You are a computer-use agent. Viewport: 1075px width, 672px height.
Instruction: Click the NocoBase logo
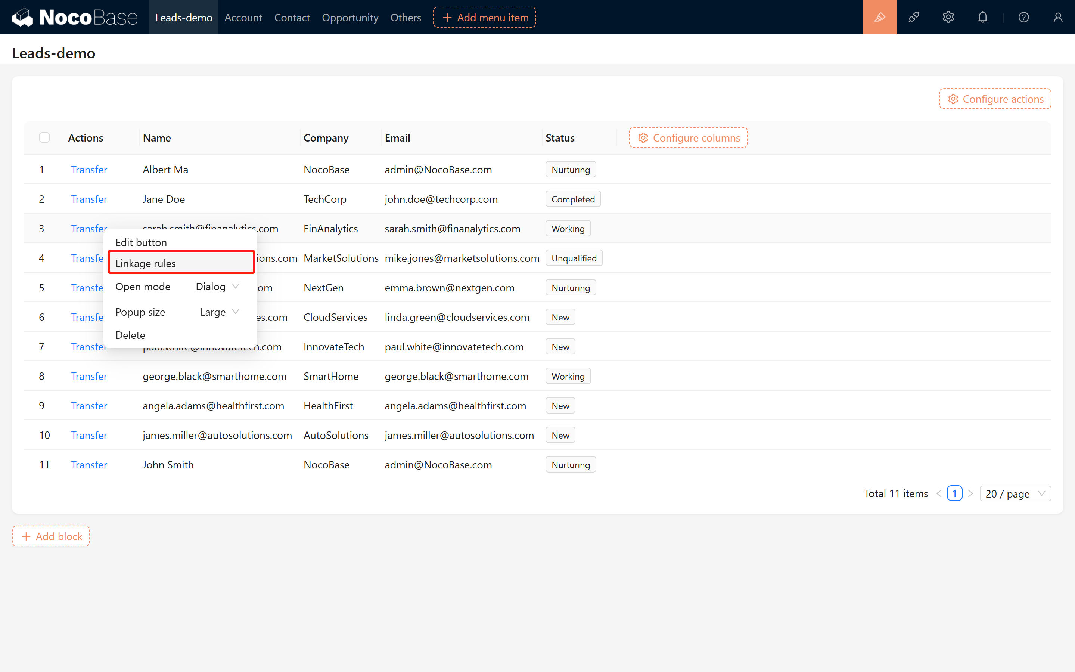pos(75,17)
